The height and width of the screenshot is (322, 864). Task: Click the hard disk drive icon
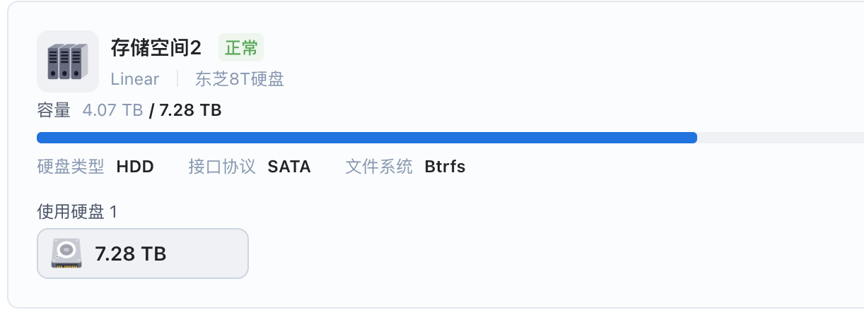click(x=66, y=253)
